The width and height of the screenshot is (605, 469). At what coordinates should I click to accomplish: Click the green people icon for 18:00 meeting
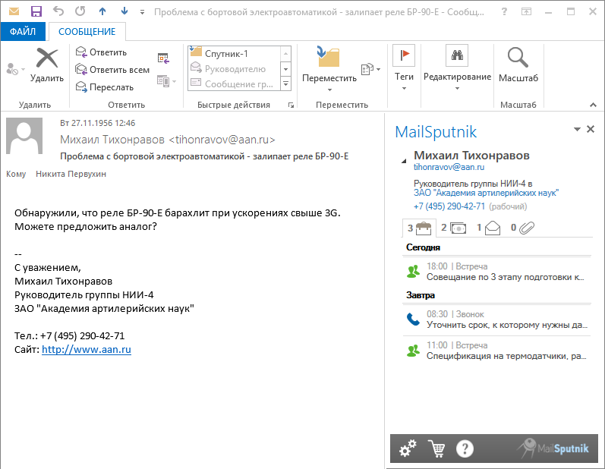(x=413, y=272)
